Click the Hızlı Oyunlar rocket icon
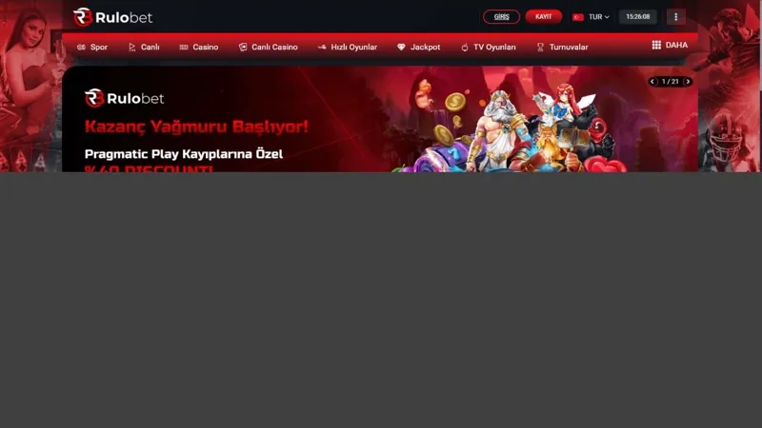The image size is (762, 428). (322, 47)
